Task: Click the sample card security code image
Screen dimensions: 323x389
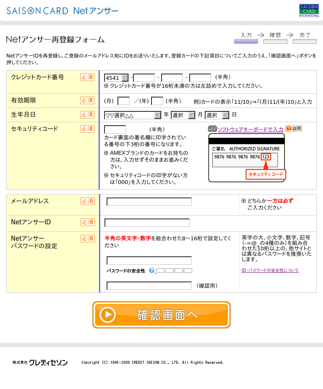Action: (x=247, y=158)
